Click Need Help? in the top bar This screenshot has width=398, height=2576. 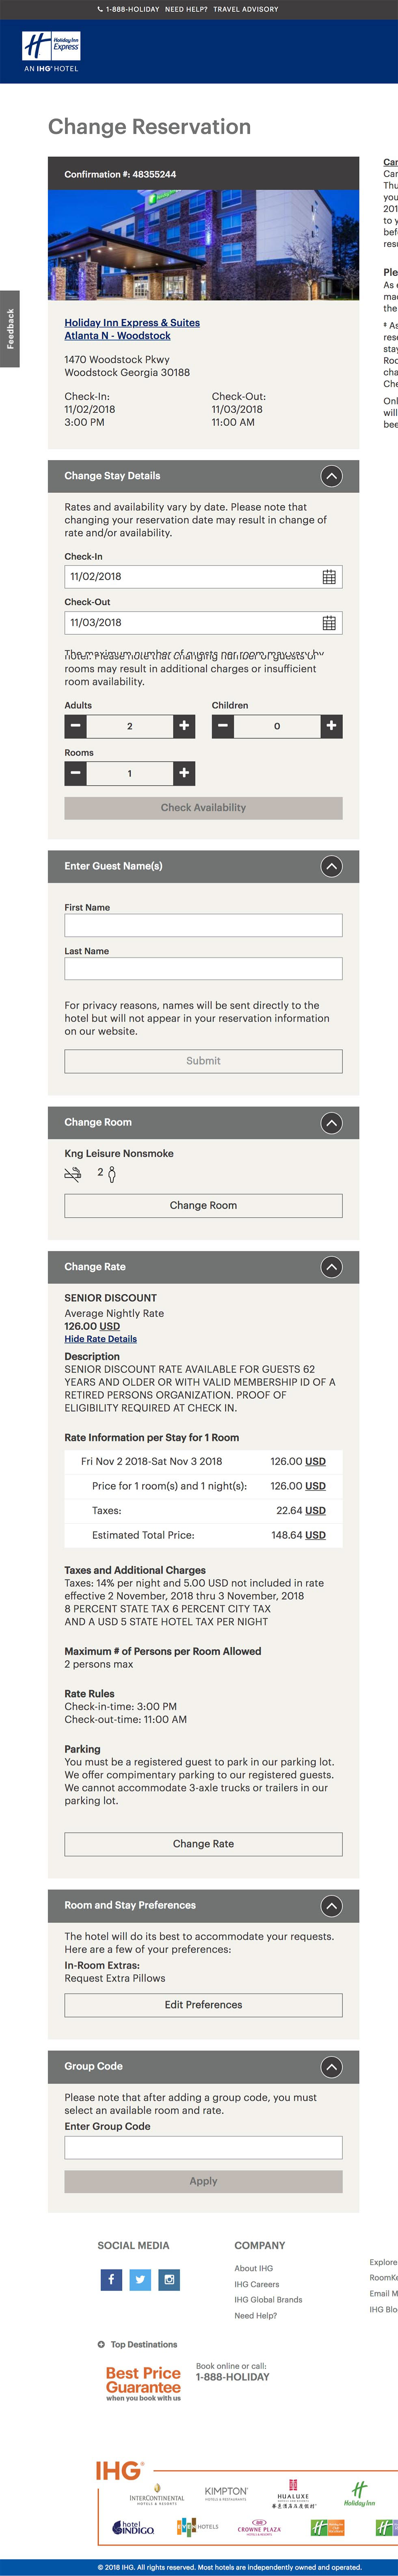click(x=186, y=9)
